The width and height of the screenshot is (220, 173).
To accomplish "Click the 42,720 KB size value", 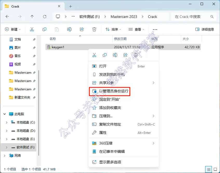I will point(192,47).
